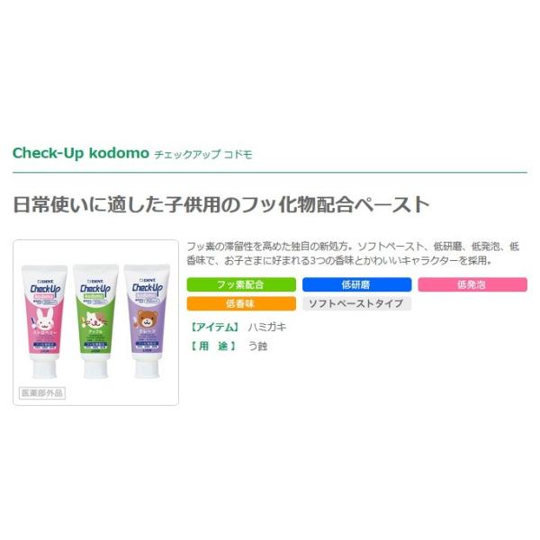Click the headline 日常使いに適した子供用のフッ化物配合ペースト
The height and width of the screenshot is (540, 540).
(x=221, y=204)
